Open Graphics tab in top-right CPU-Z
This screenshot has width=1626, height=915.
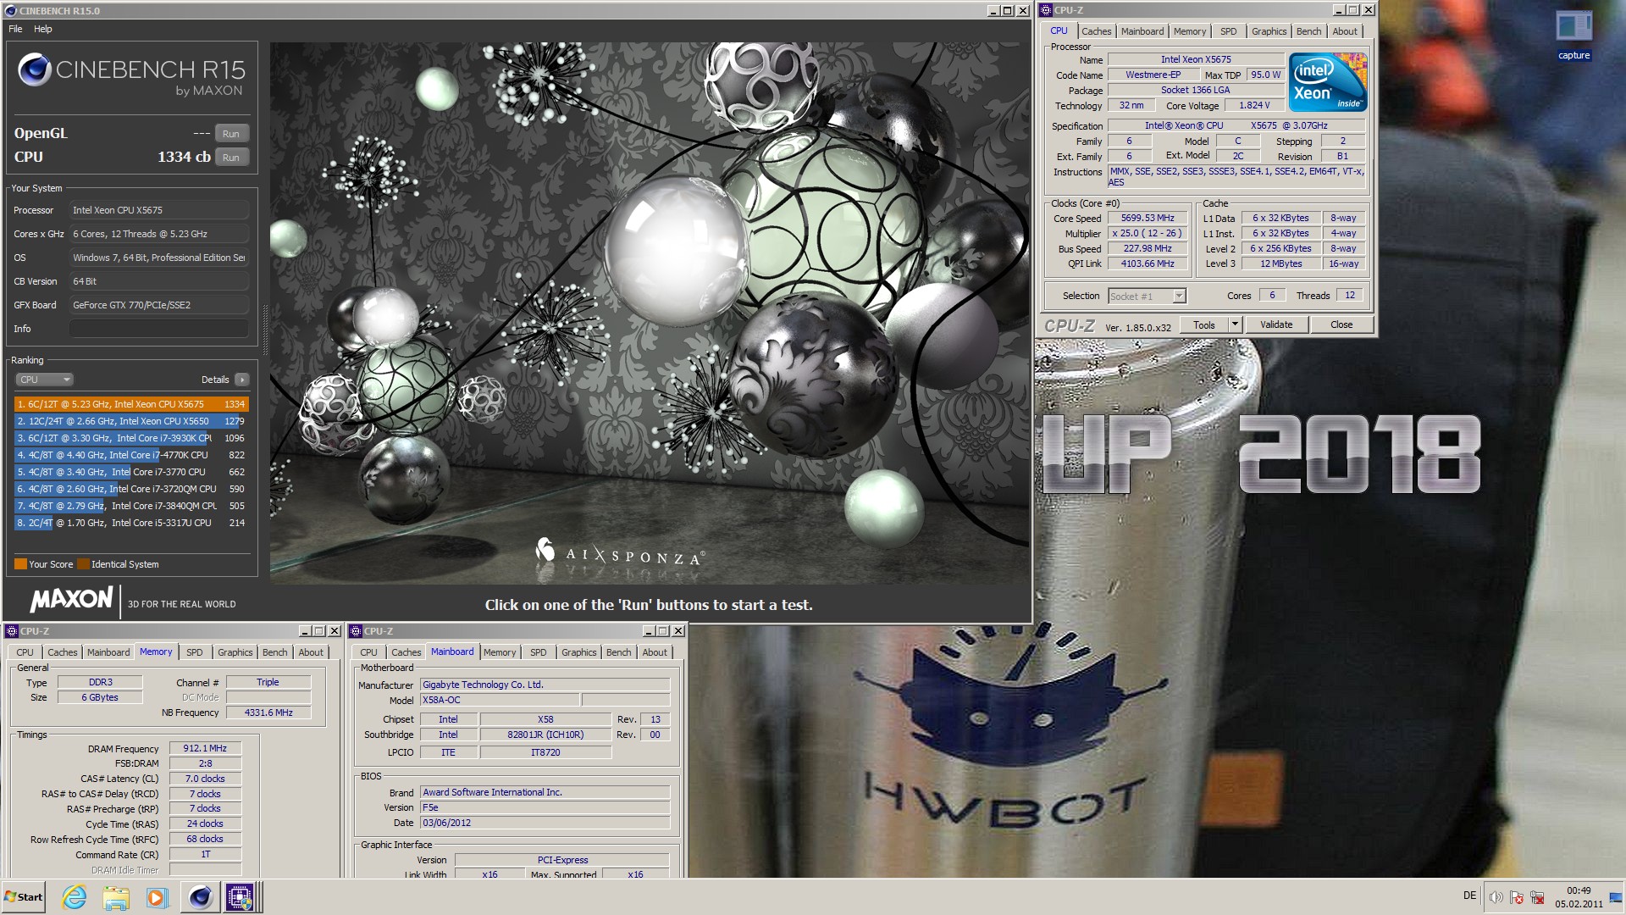(x=1269, y=31)
